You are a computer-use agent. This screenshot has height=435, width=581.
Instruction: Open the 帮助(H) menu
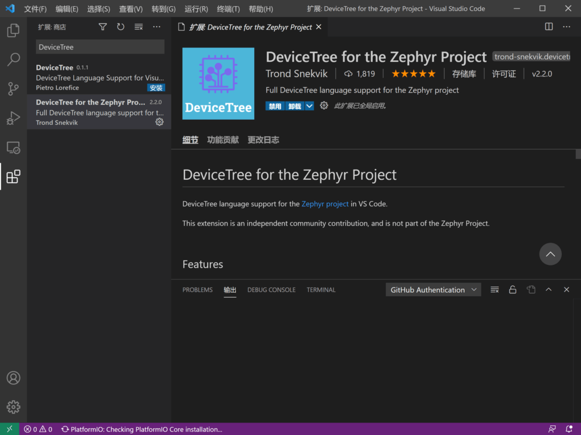(261, 9)
